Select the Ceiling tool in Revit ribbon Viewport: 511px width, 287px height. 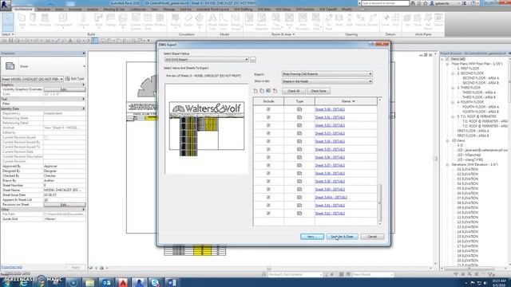(110, 21)
